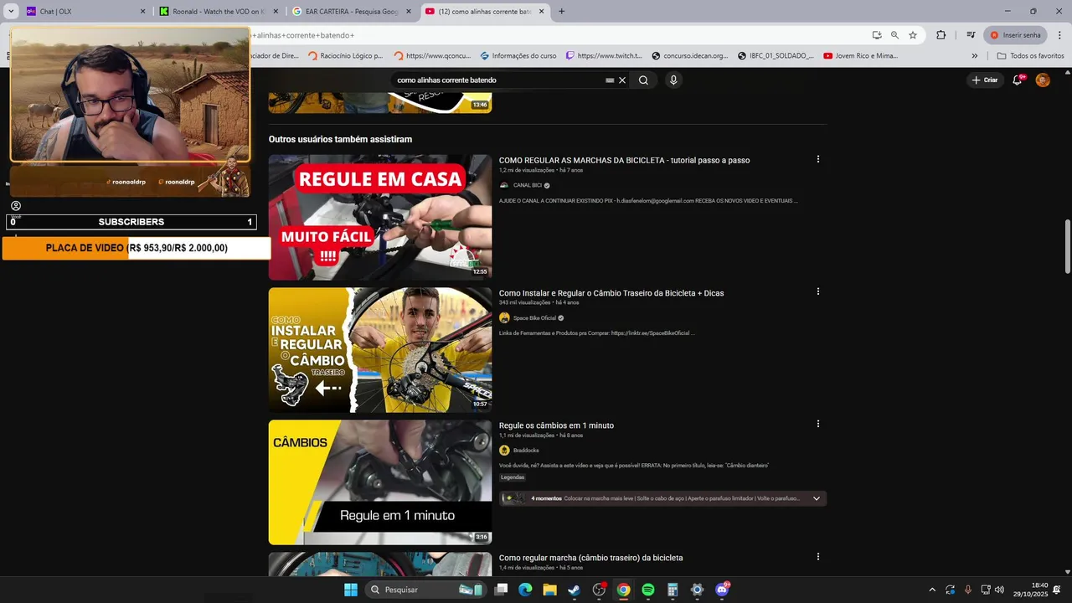
Task: Open more options for Como regular marcha video
Action: click(x=818, y=557)
